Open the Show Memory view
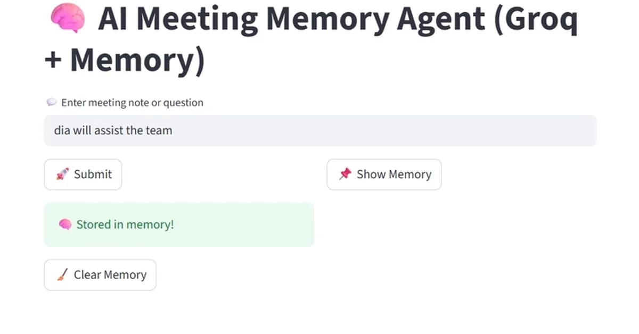Image resolution: width=639 pixels, height=334 pixels. click(x=384, y=174)
